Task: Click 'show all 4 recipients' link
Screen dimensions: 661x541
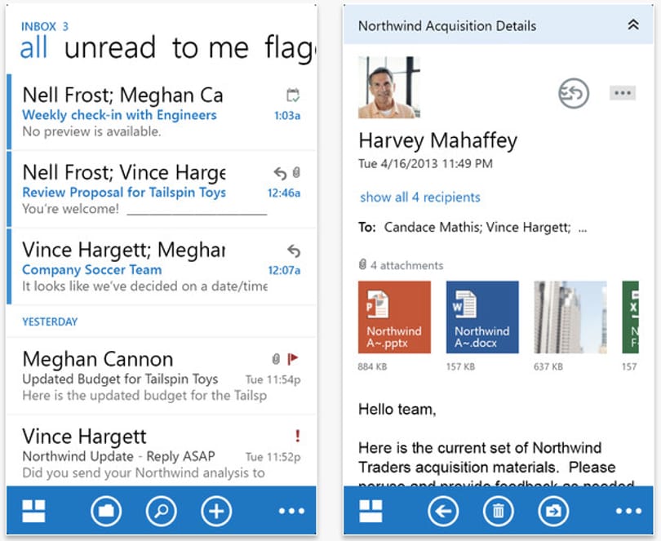Action: click(420, 197)
